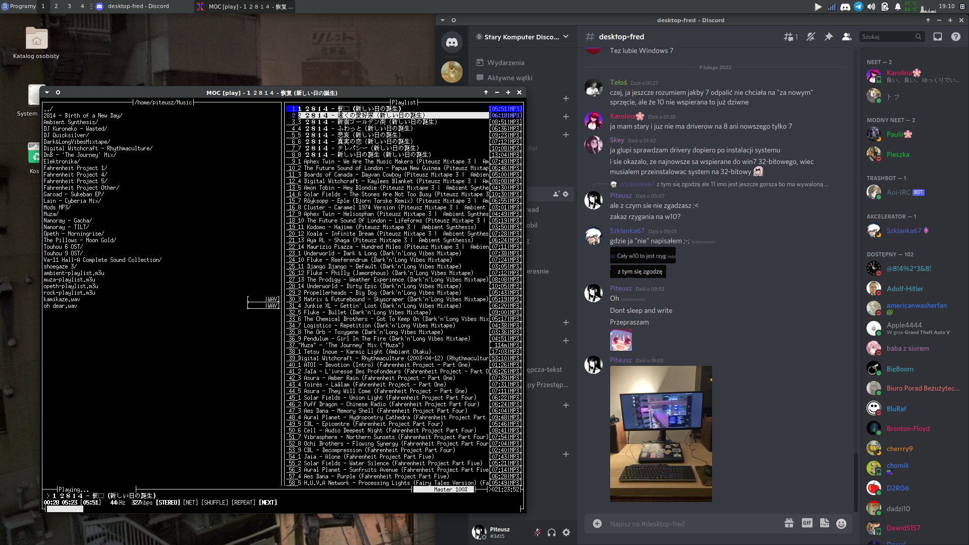This screenshot has width=969, height=545.
Task: Click Skey username in chat
Action: click(617, 140)
